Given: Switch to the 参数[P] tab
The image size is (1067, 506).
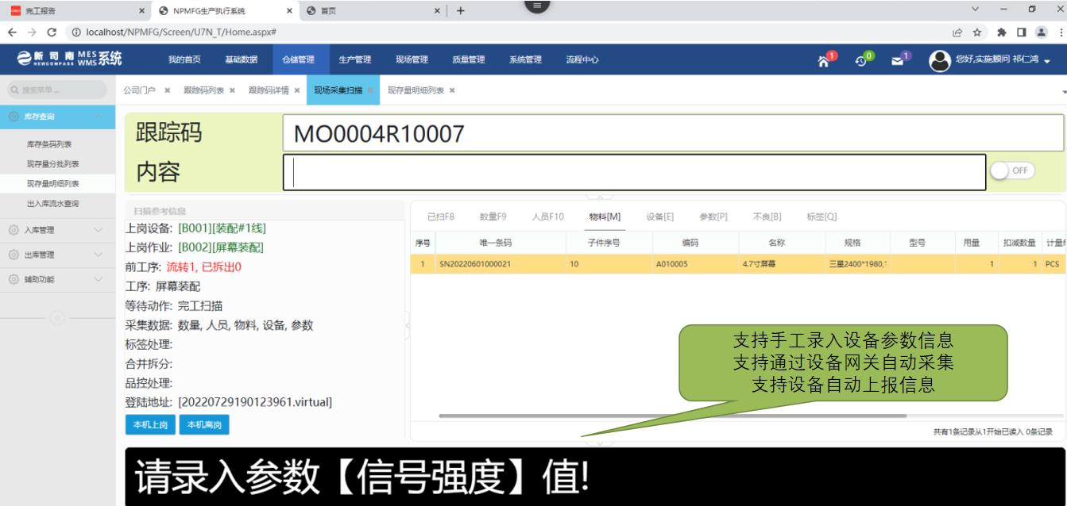Looking at the screenshot, I should tap(713, 217).
